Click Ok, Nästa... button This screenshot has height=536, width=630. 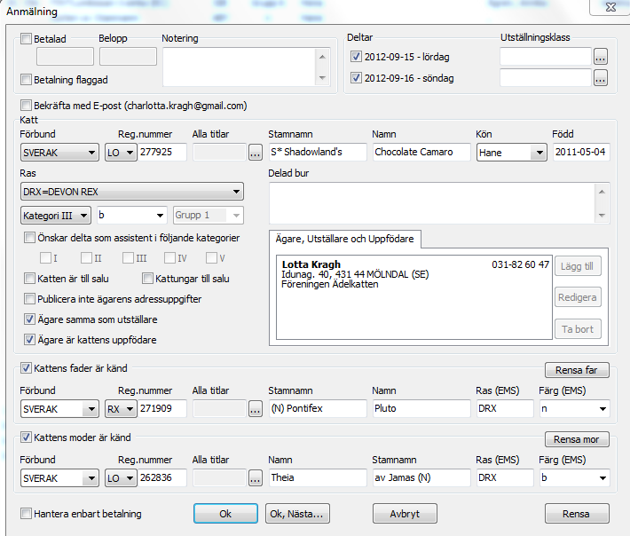point(297,514)
